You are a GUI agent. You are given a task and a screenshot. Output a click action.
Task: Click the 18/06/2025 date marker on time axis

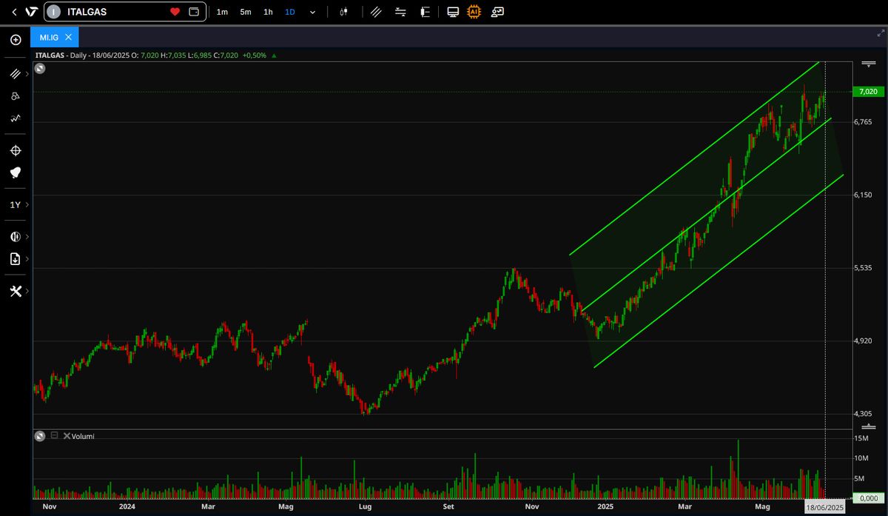coord(825,508)
